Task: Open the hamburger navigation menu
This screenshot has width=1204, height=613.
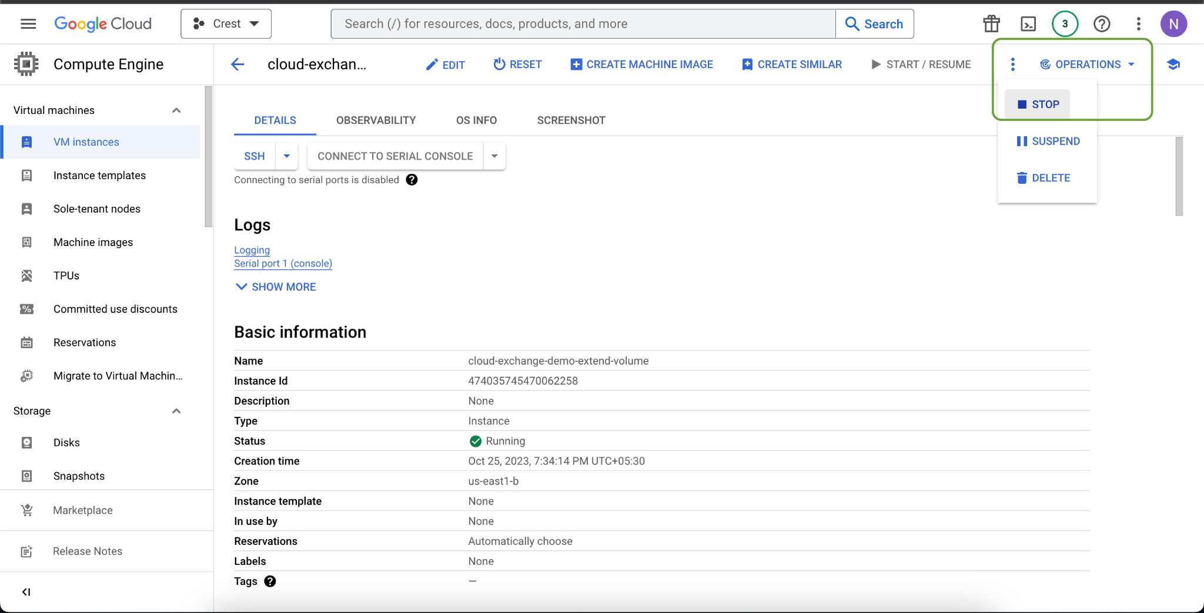Action: 28,23
